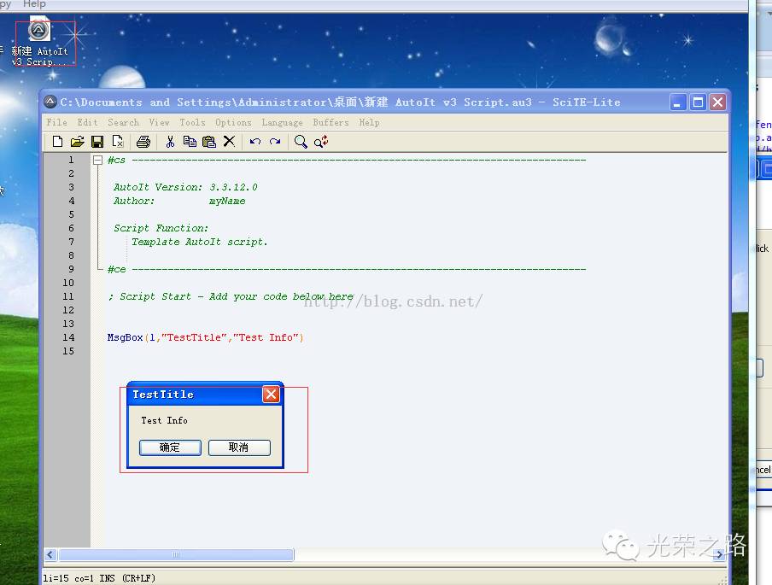Open the Search menu
This screenshot has width=772, height=585.
pyautogui.click(x=123, y=122)
